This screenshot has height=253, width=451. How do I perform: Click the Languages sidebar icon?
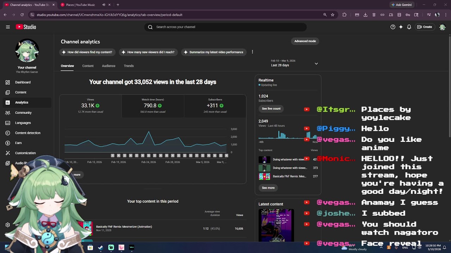point(8,123)
